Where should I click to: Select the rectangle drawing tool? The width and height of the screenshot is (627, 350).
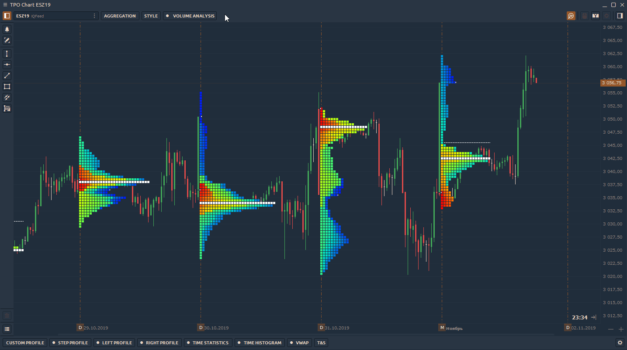pos(7,87)
